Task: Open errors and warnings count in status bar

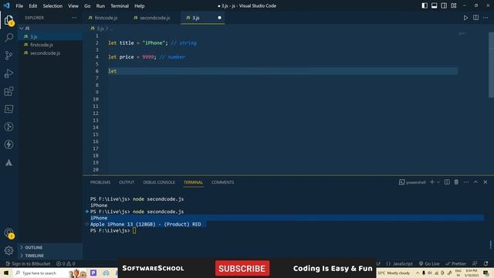Action: (66, 263)
